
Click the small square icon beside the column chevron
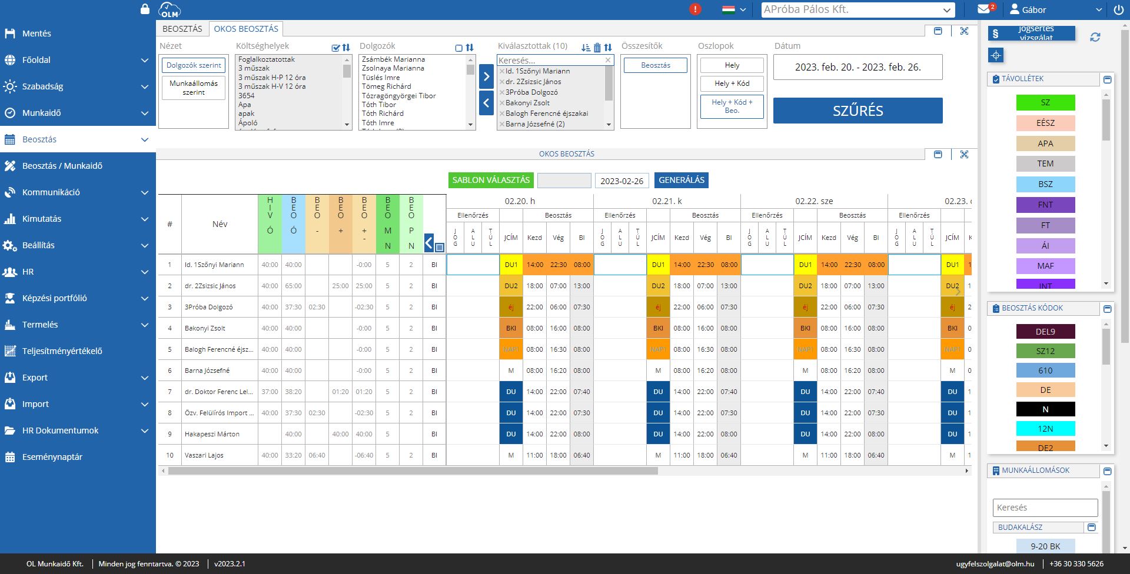pos(440,248)
